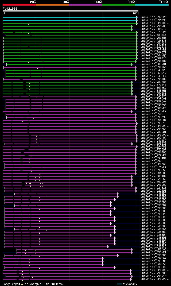Image resolution: width=171 pixels, height=286 pixels.
Task: Click the cyan 100char scale bar legend
Action: [119, 284]
